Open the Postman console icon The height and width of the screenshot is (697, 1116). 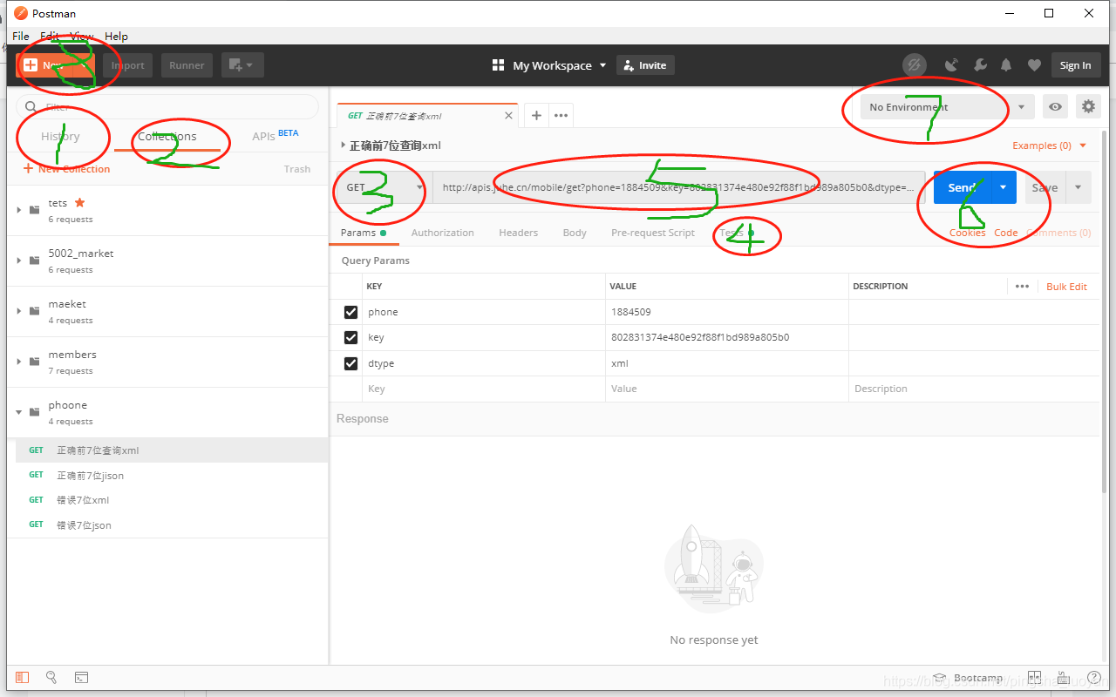(81, 678)
